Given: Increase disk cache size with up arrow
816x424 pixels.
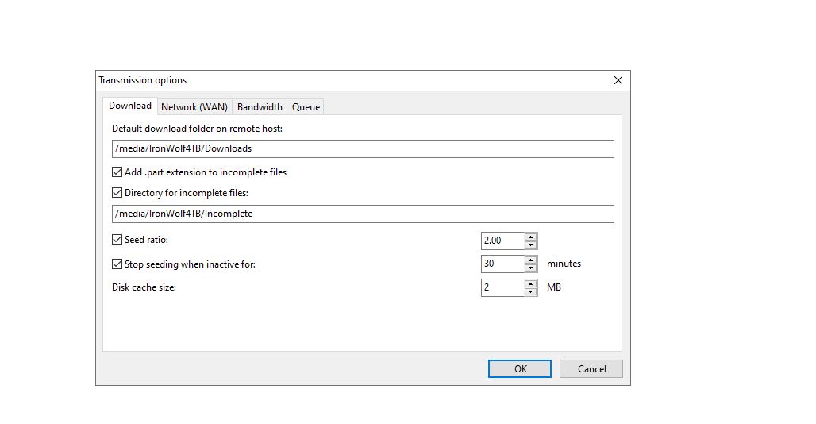Looking at the screenshot, I should [530, 284].
